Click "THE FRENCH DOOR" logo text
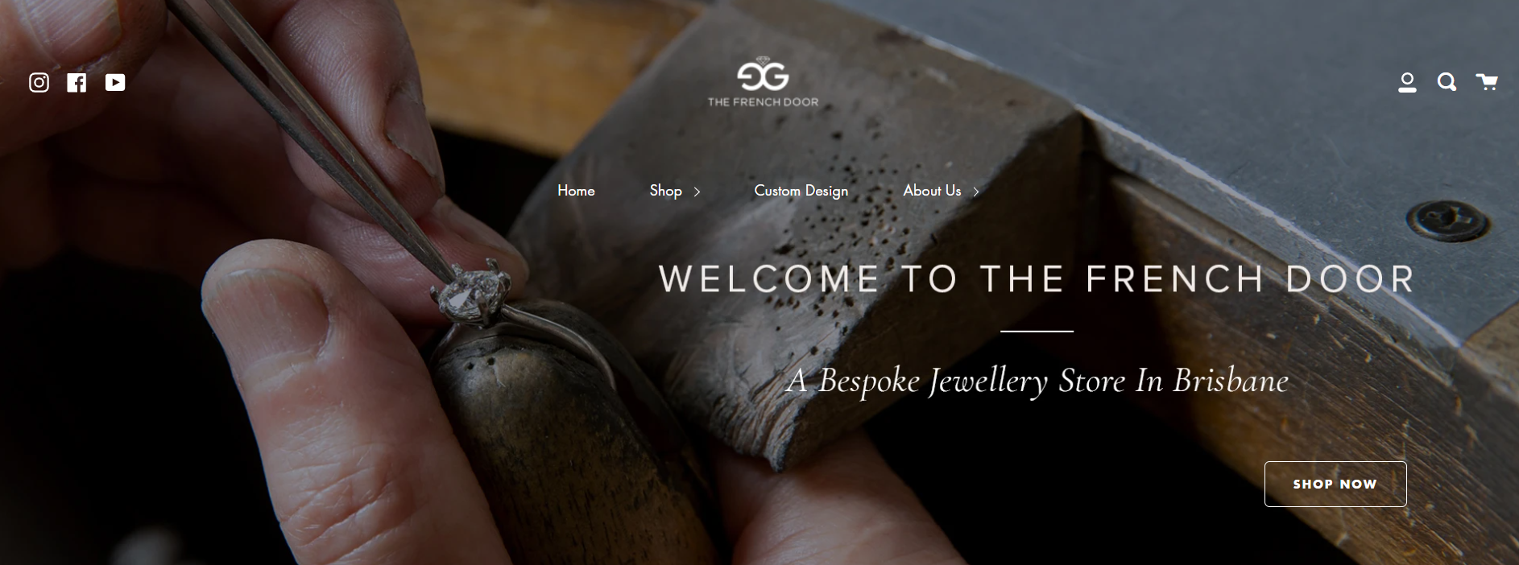 [763, 102]
